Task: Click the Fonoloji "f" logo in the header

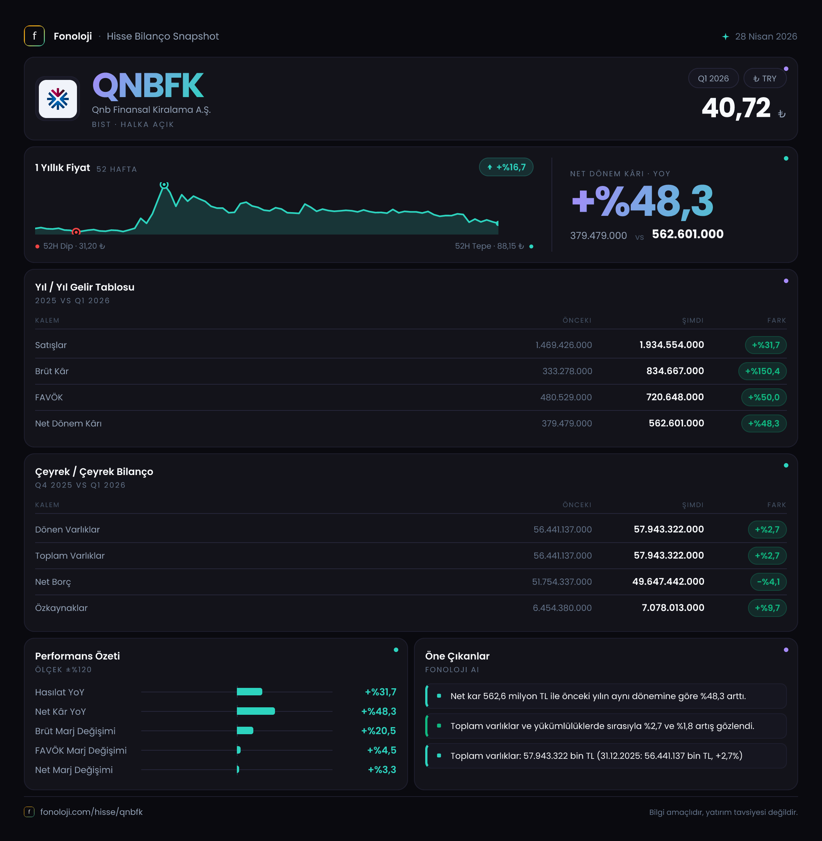Action: (x=34, y=36)
